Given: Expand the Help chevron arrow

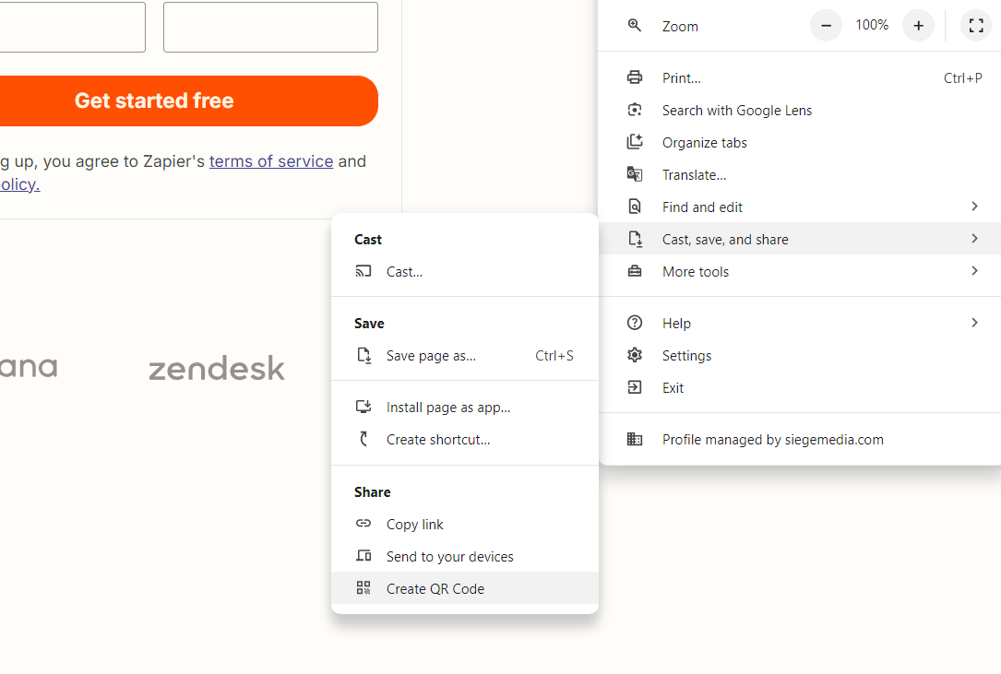Looking at the screenshot, I should click(974, 323).
